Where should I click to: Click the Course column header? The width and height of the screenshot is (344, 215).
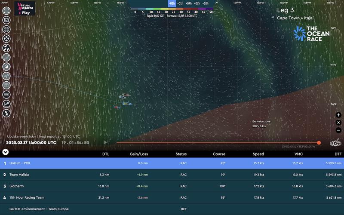[219, 154]
